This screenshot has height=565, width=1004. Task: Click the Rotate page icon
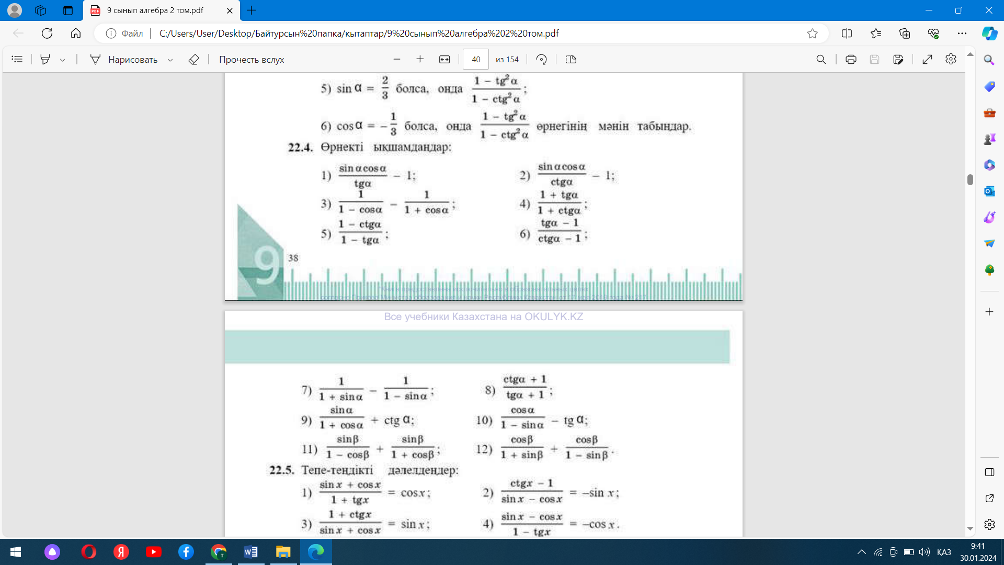coord(542,60)
